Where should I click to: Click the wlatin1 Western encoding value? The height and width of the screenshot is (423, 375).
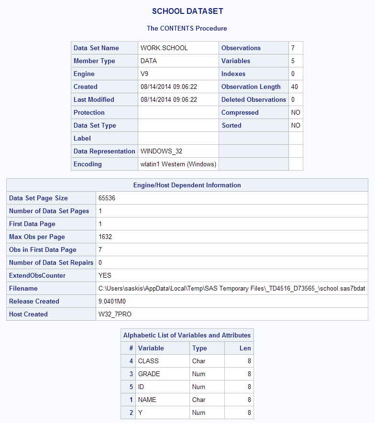(x=178, y=164)
